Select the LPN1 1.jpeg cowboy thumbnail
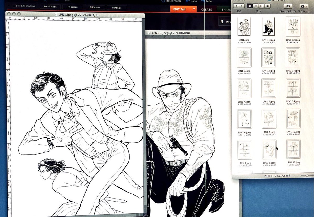314x217 pixels. [x=268, y=26]
